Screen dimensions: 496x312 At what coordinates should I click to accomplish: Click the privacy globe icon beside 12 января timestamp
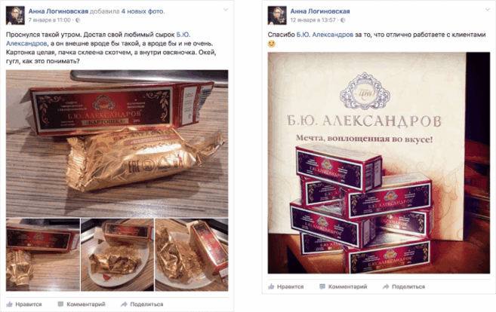343,20
